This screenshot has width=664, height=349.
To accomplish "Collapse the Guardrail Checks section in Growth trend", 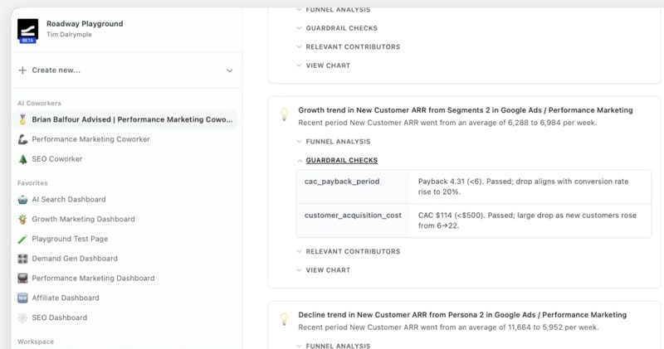I will [x=341, y=160].
